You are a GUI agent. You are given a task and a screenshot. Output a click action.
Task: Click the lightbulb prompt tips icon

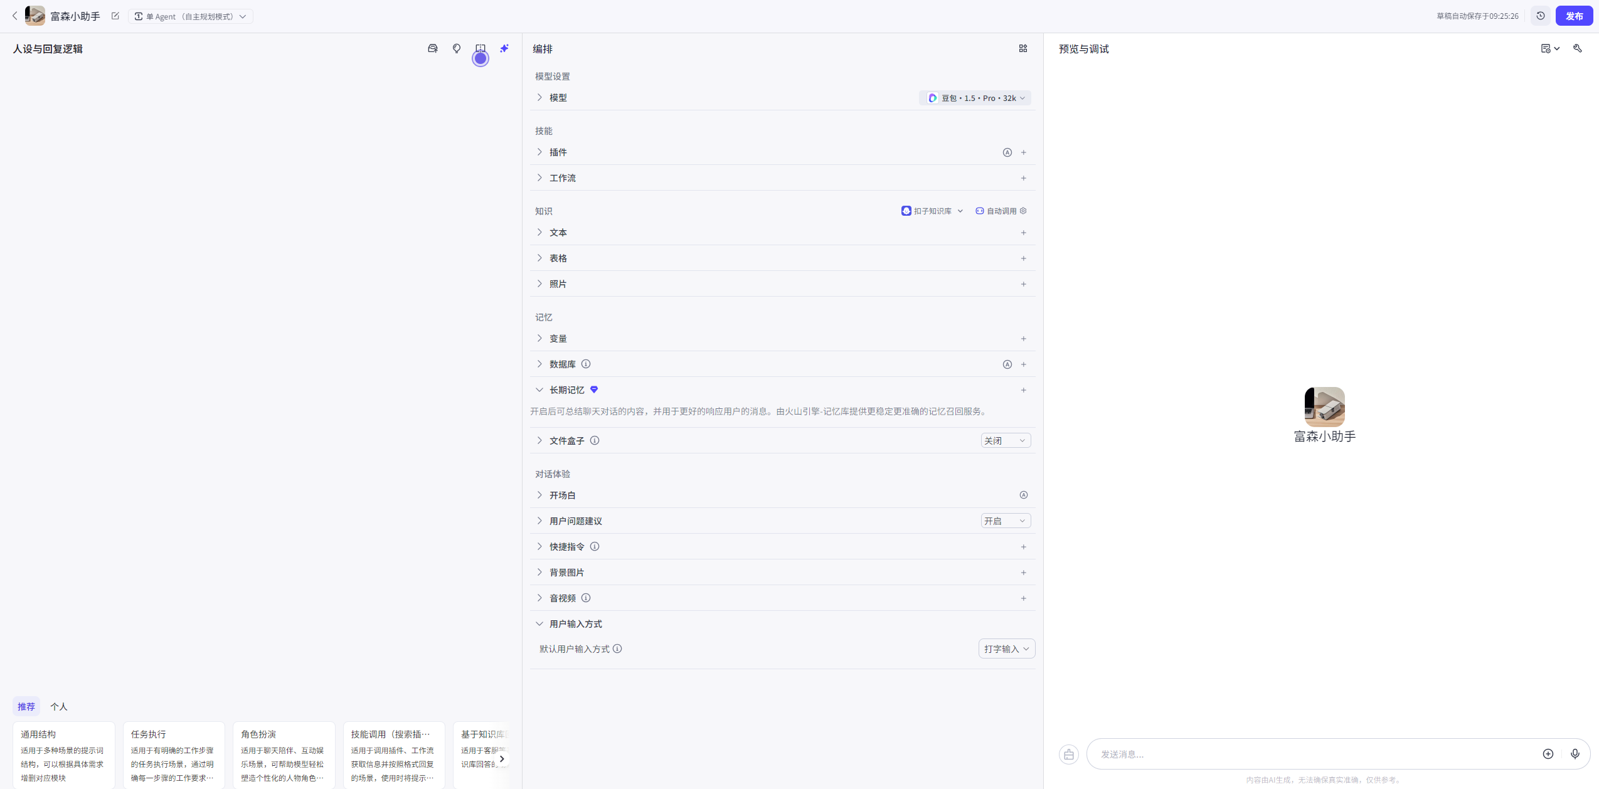tap(457, 48)
